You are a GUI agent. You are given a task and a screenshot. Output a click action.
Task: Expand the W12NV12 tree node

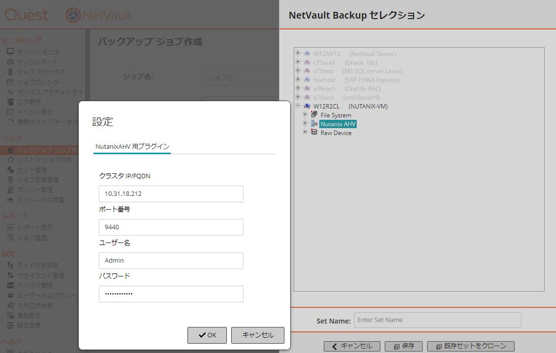[298, 53]
